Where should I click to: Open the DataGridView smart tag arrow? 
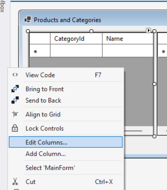coord(149,30)
